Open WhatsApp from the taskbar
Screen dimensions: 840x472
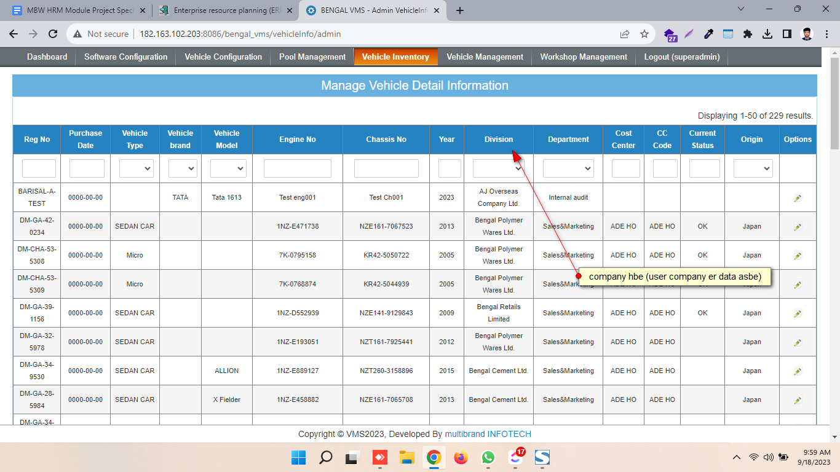[x=488, y=457]
